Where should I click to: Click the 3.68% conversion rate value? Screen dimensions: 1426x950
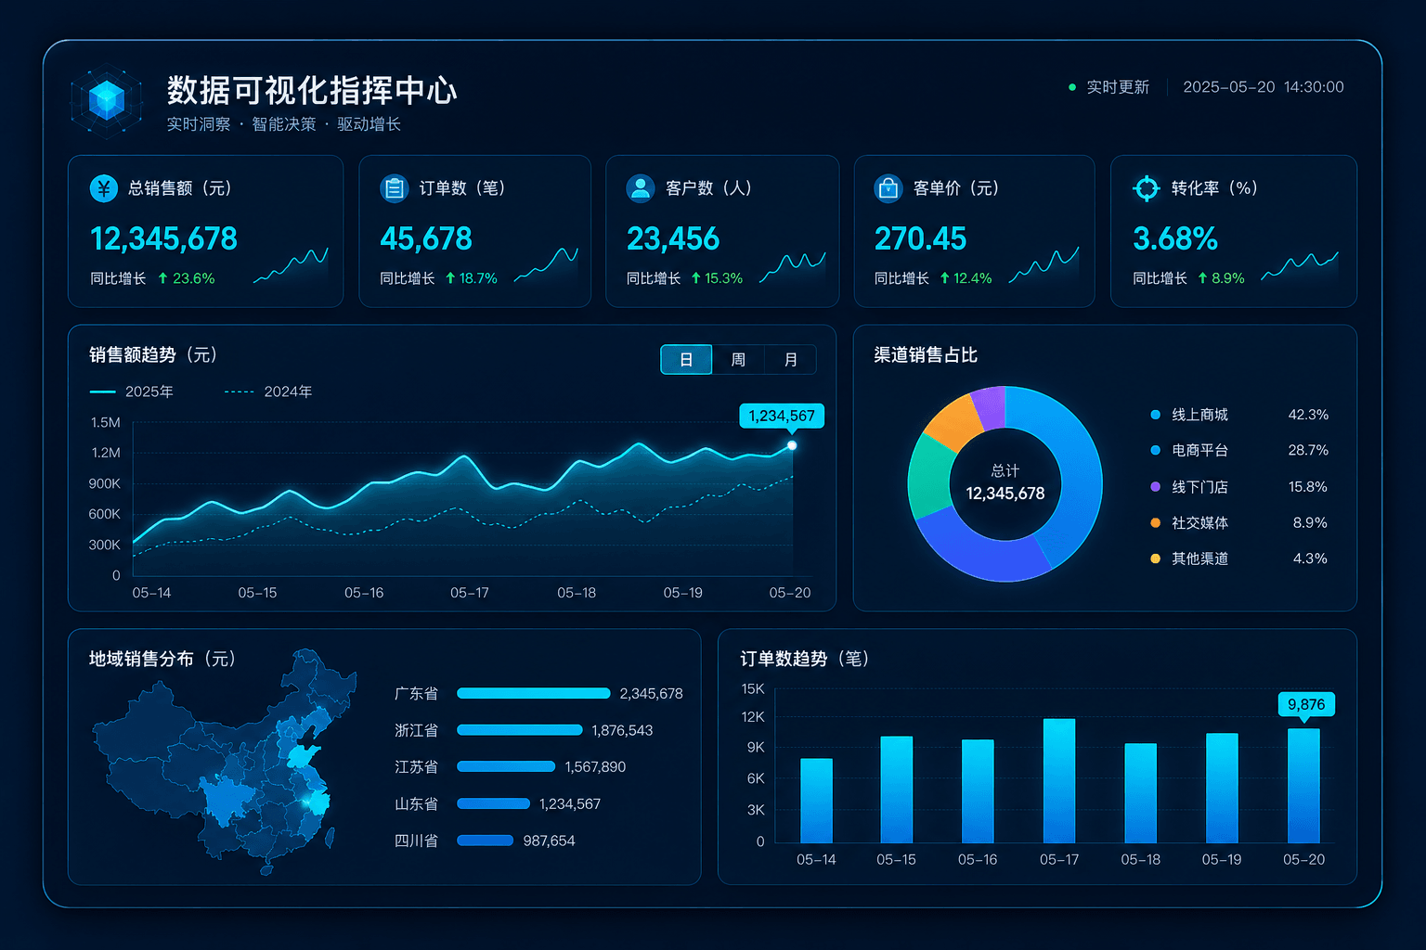pyautogui.click(x=1175, y=239)
